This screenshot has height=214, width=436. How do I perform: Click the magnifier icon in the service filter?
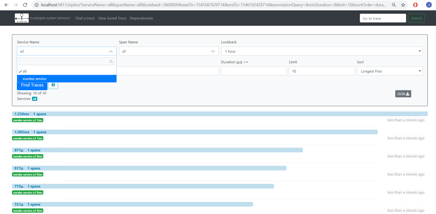tap(111, 61)
